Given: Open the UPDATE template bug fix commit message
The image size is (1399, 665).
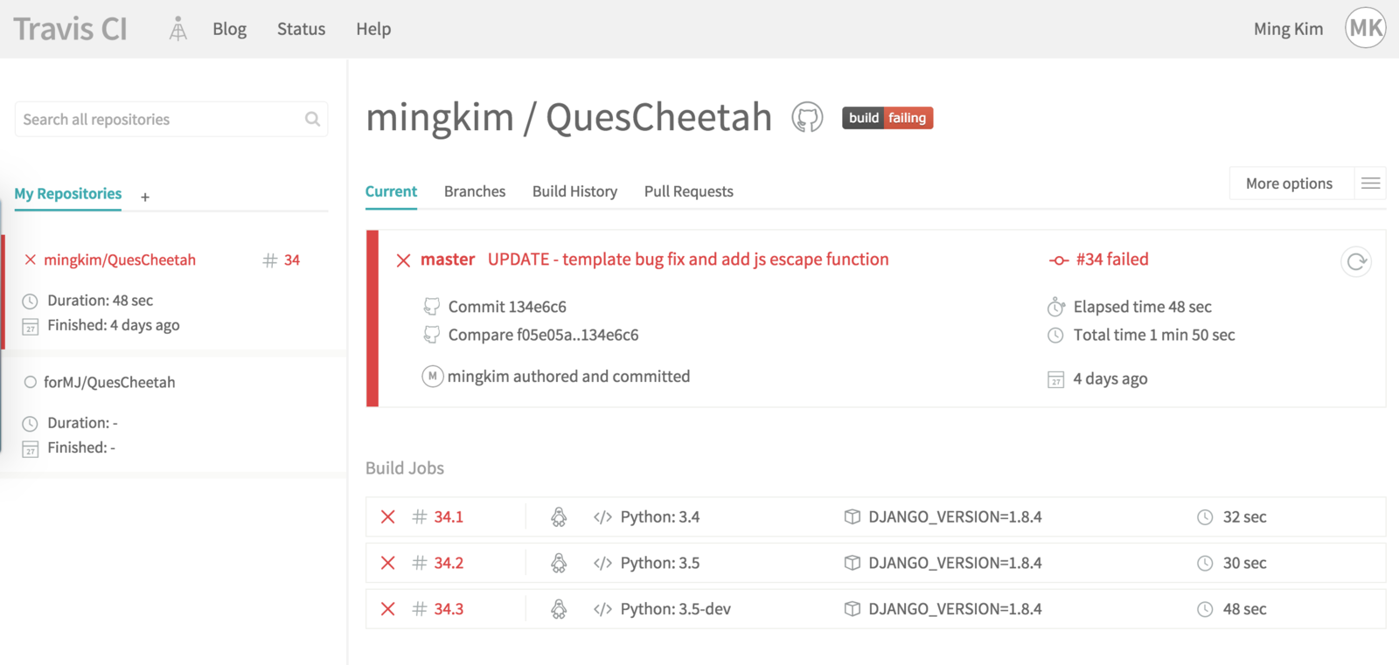Looking at the screenshot, I should (x=688, y=260).
